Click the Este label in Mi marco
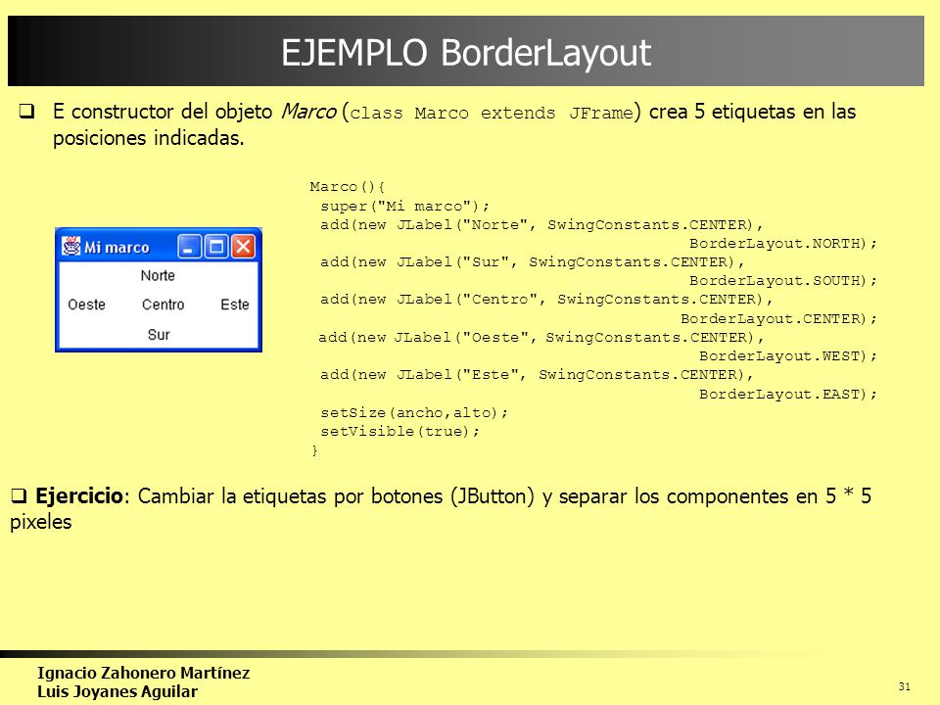940x705 pixels. click(234, 305)
